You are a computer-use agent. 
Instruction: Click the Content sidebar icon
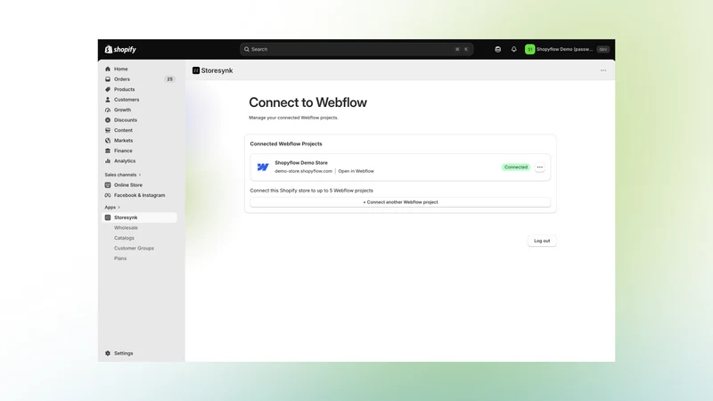click(x=108, y=130)
